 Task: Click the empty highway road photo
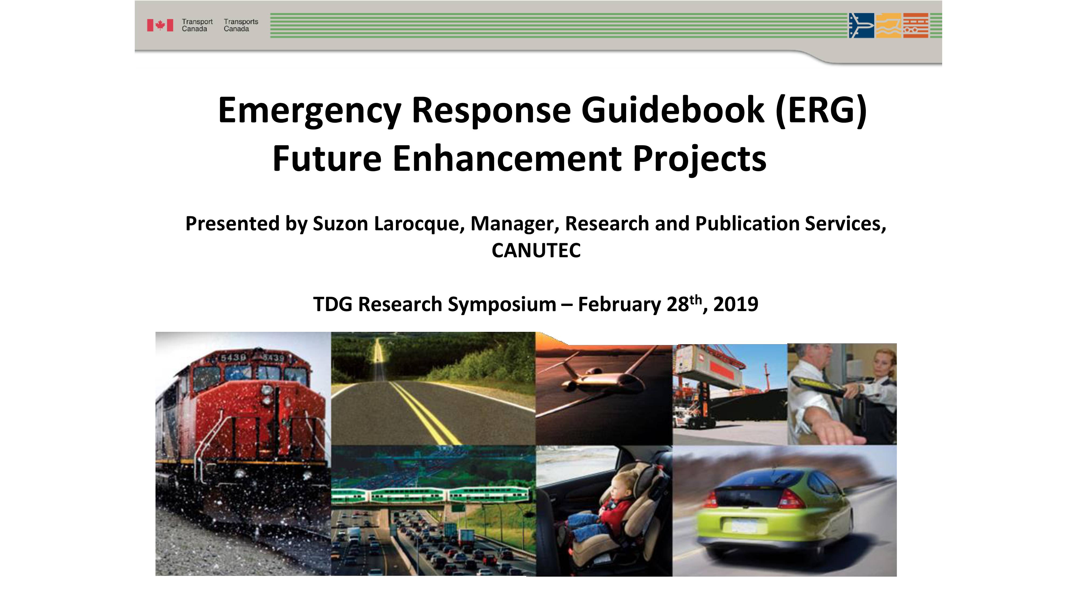point(433,389)
